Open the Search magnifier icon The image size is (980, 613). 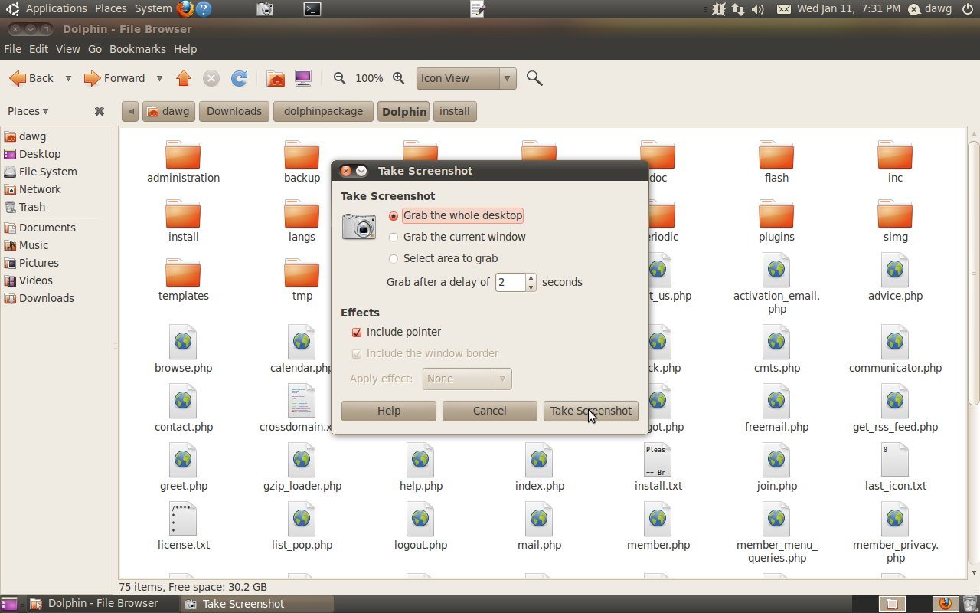pos(534,78)
